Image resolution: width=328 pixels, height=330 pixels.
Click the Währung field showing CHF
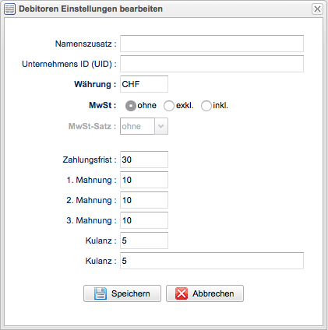144,84
